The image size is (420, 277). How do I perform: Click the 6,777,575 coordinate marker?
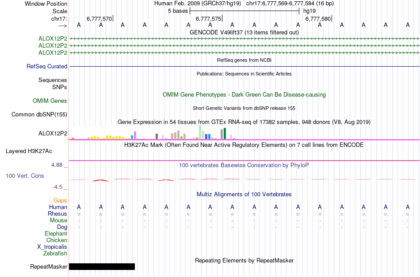point(209,19)
